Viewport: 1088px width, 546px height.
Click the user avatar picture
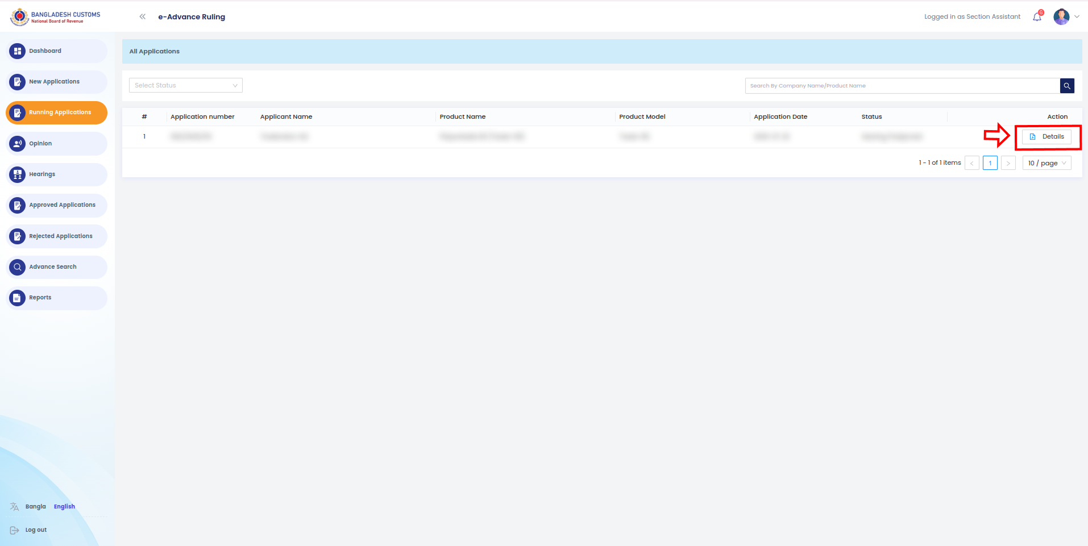(1061, 16)
